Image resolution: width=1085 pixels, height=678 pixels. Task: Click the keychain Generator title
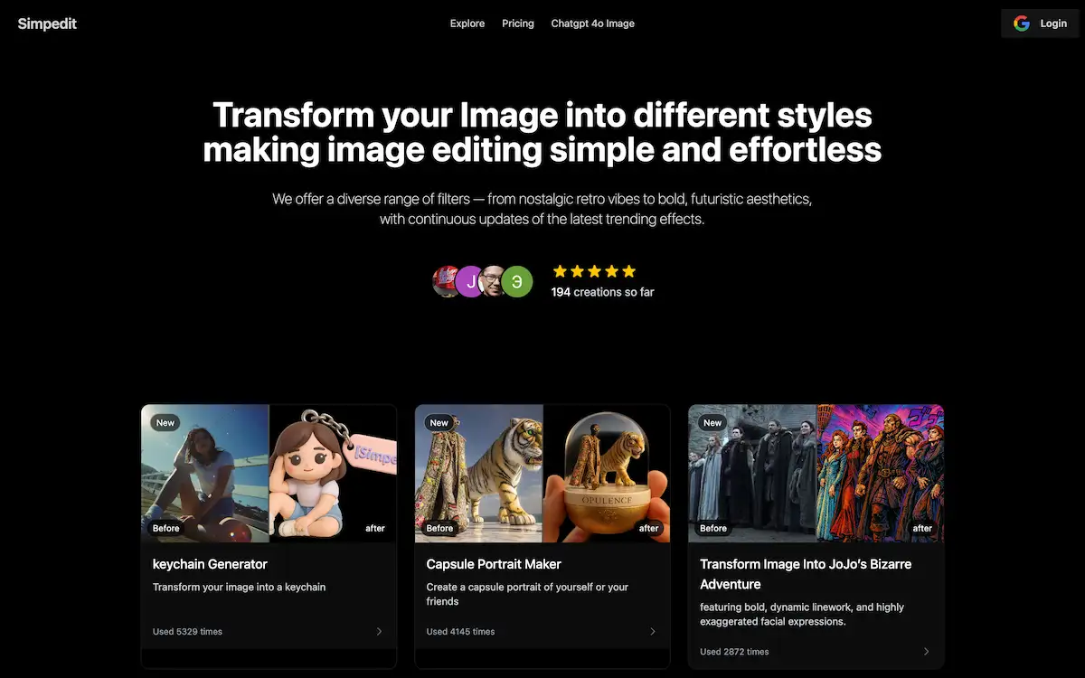210,564
